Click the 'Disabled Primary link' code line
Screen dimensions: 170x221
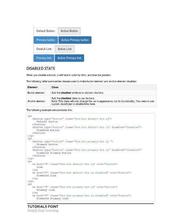[x=53, y=198]
